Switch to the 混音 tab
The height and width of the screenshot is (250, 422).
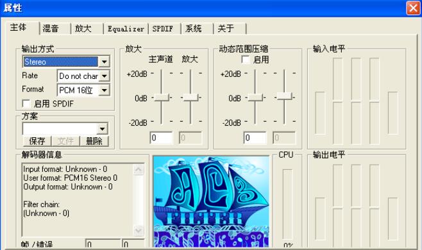(51, 28)
